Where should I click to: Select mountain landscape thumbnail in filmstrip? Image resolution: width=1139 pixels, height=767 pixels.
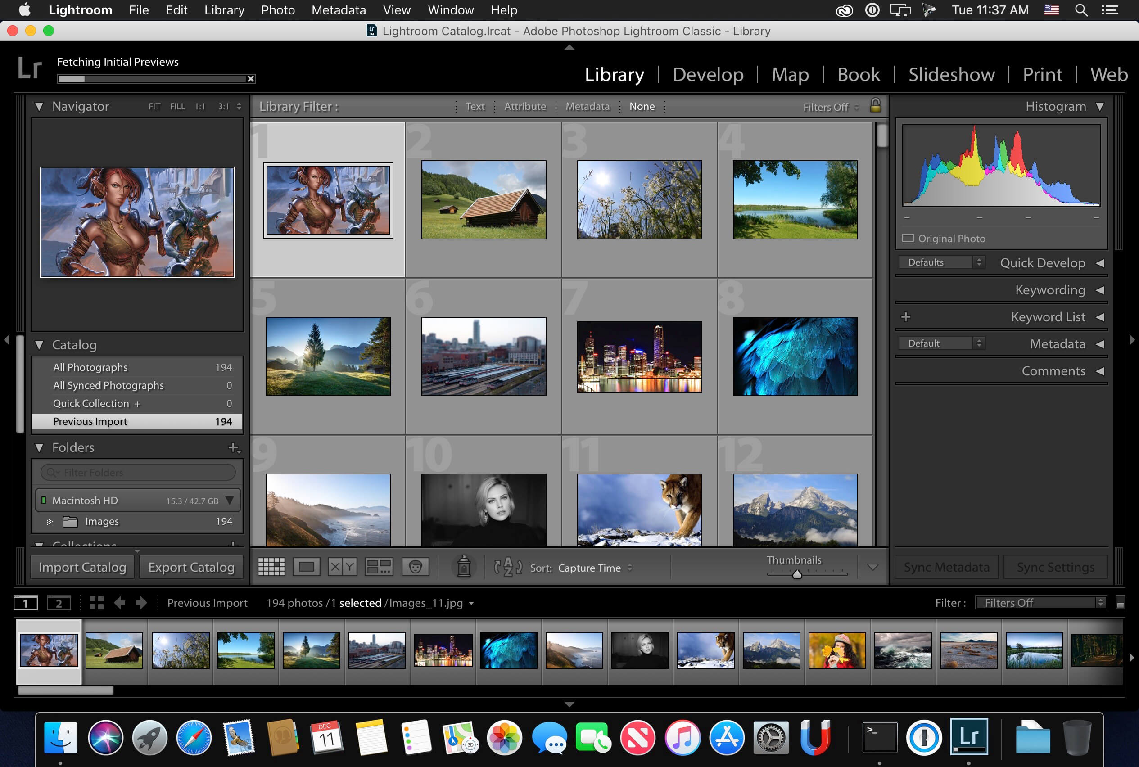pyautogui.click(x=772, y=649)
